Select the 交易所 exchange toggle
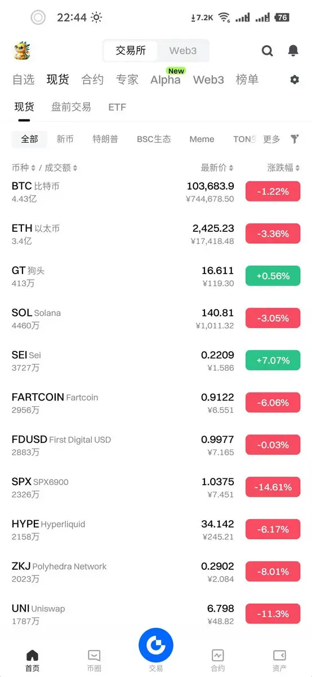 [131, 51]
